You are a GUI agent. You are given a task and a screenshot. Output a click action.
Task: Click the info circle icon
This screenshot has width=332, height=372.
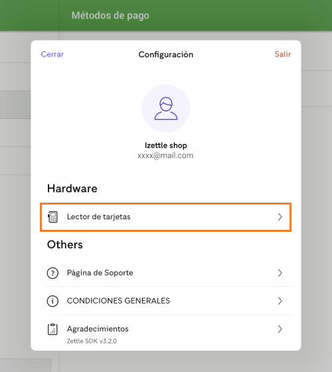pyautogui.click(x=52, y=301)
